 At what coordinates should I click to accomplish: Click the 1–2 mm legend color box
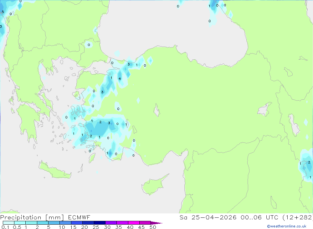pos(31,223)
